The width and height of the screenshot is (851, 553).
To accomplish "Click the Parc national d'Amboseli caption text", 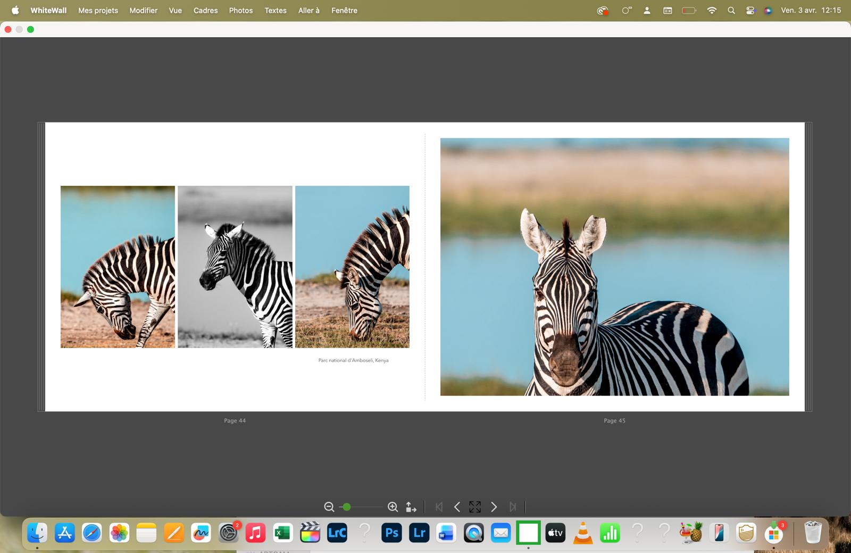I will click(x=353, y=360).
